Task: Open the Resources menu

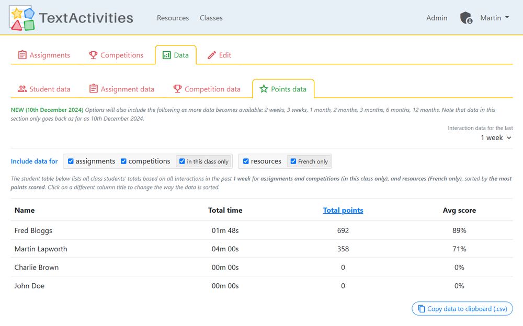Action: pyautogui.click(x=173, y=18)
